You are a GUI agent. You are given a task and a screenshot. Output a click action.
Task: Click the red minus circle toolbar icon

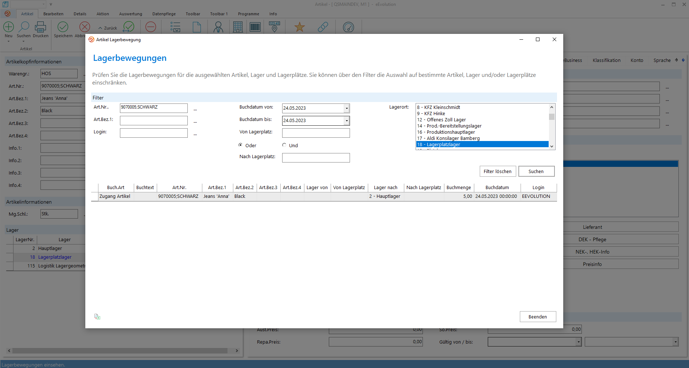point(151,27)
